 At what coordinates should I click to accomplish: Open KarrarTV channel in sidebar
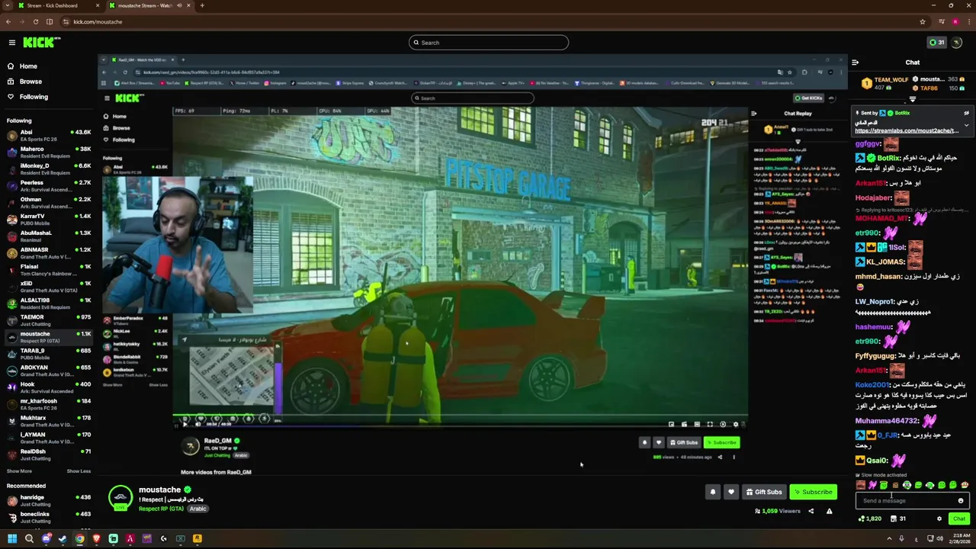(x=49, y=220)
